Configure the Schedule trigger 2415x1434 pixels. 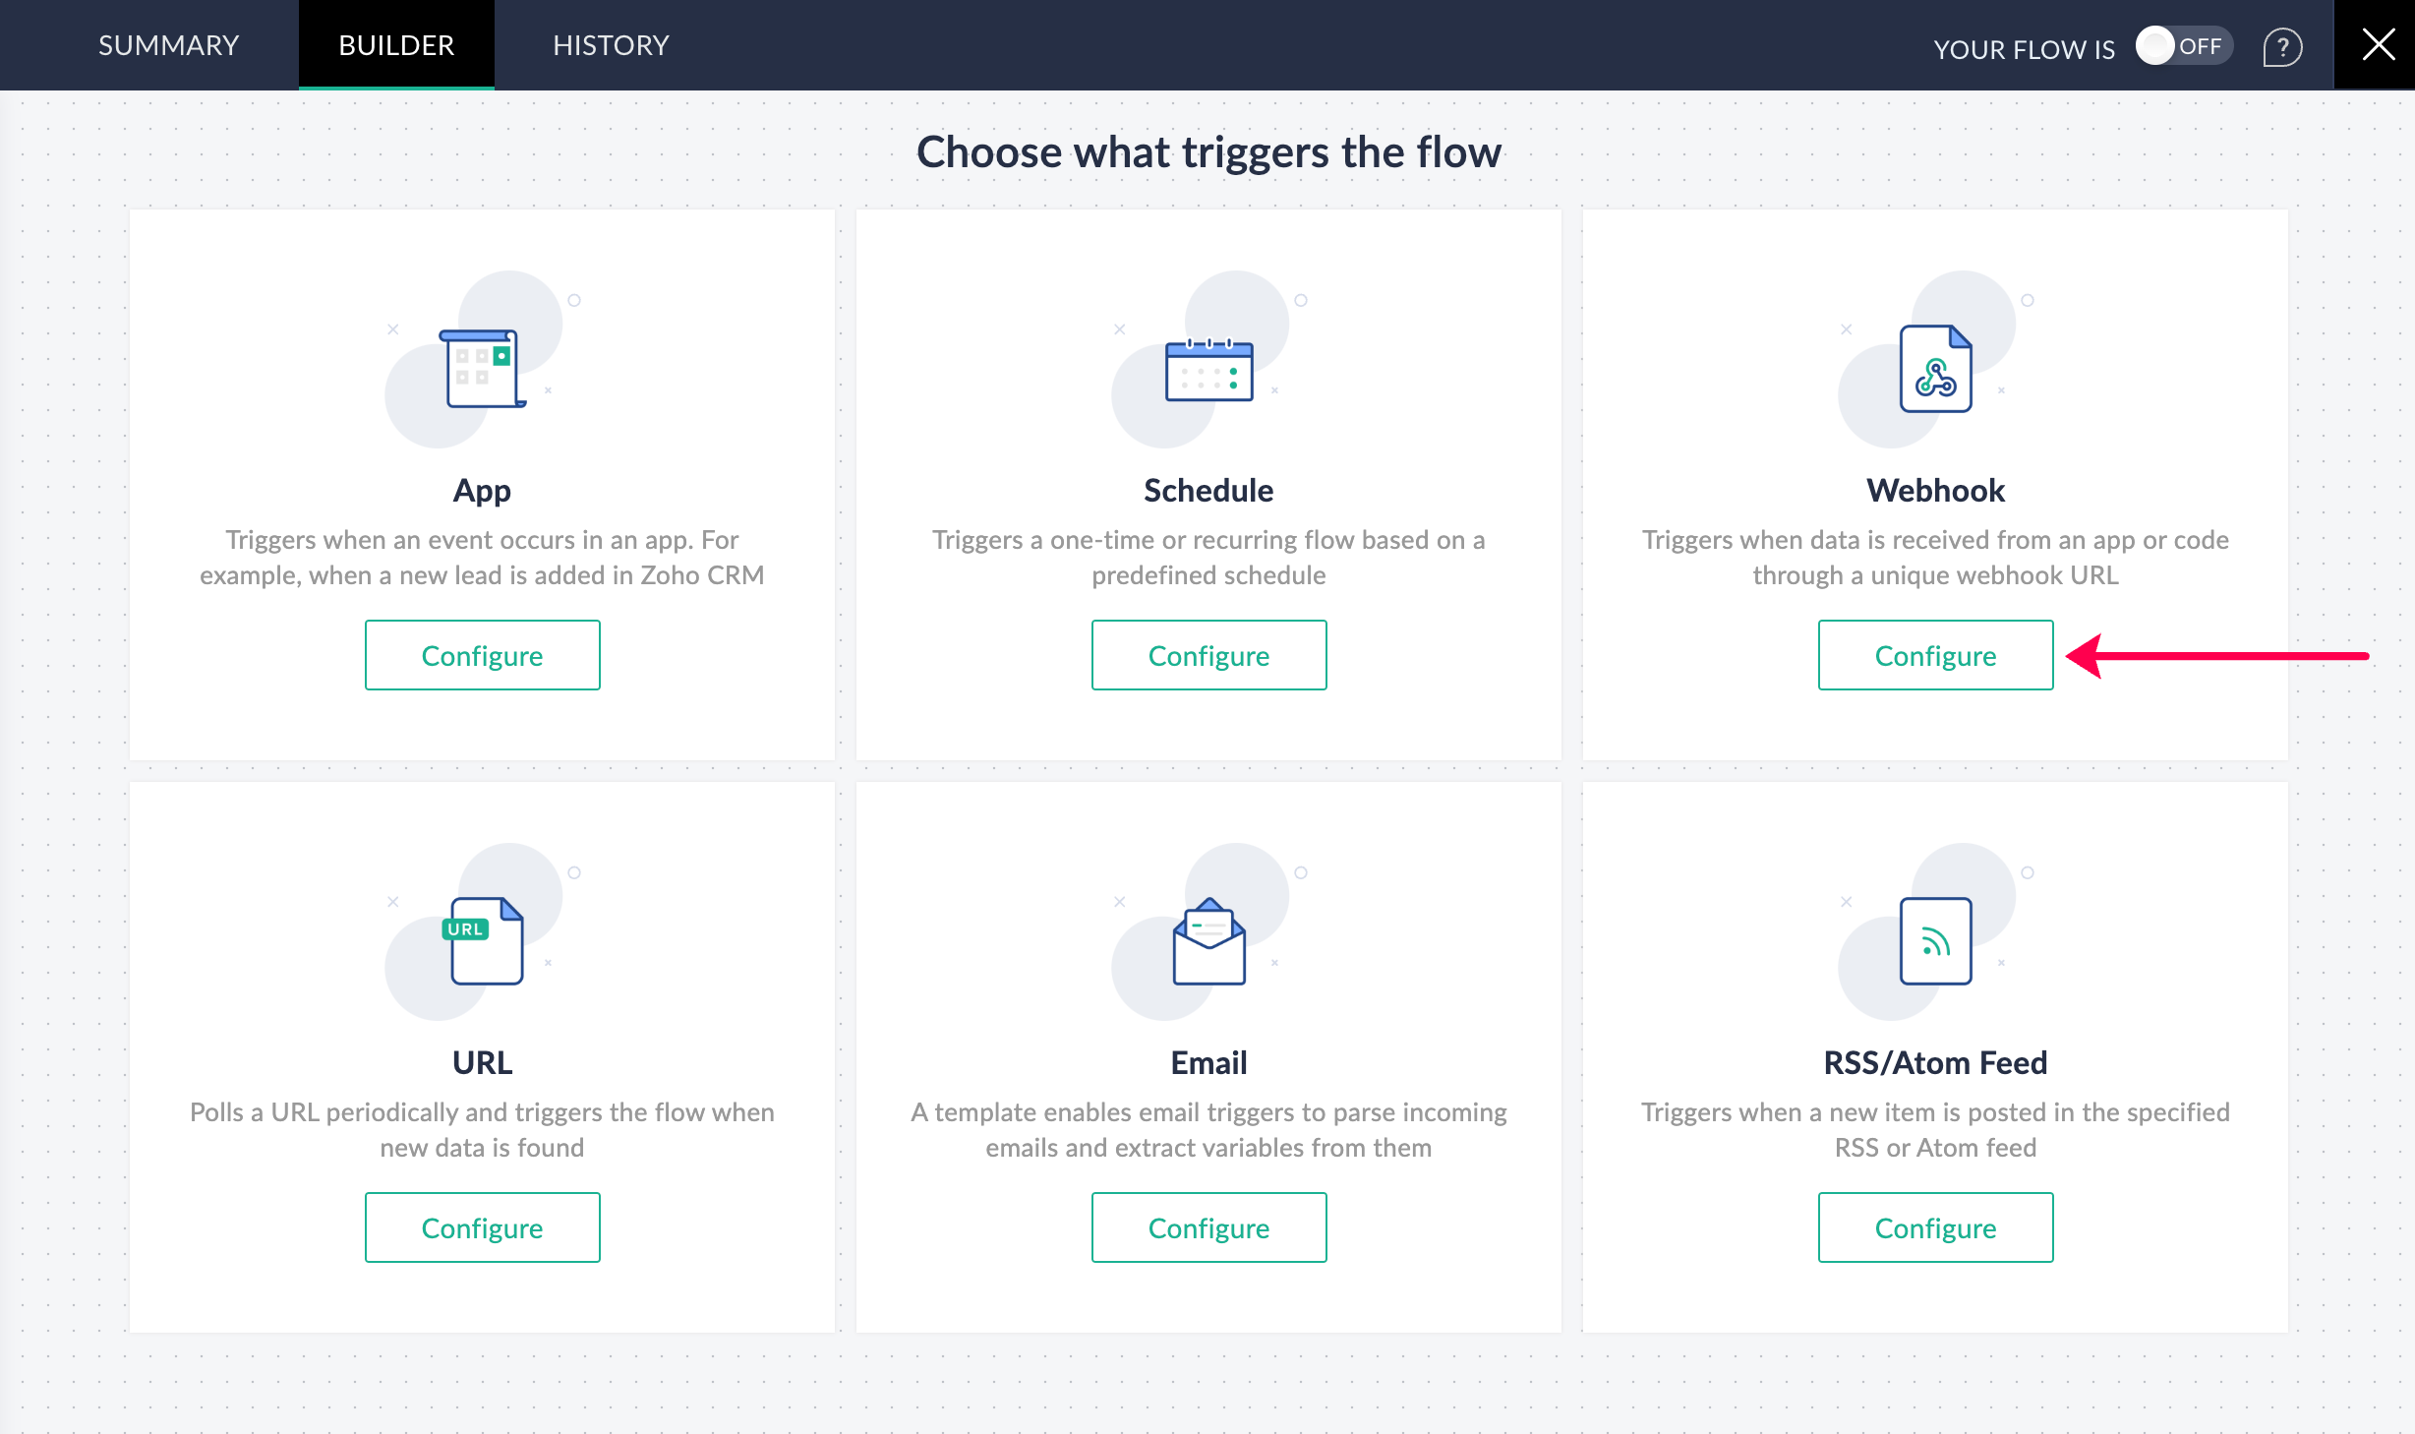(x=1208, y=655)
